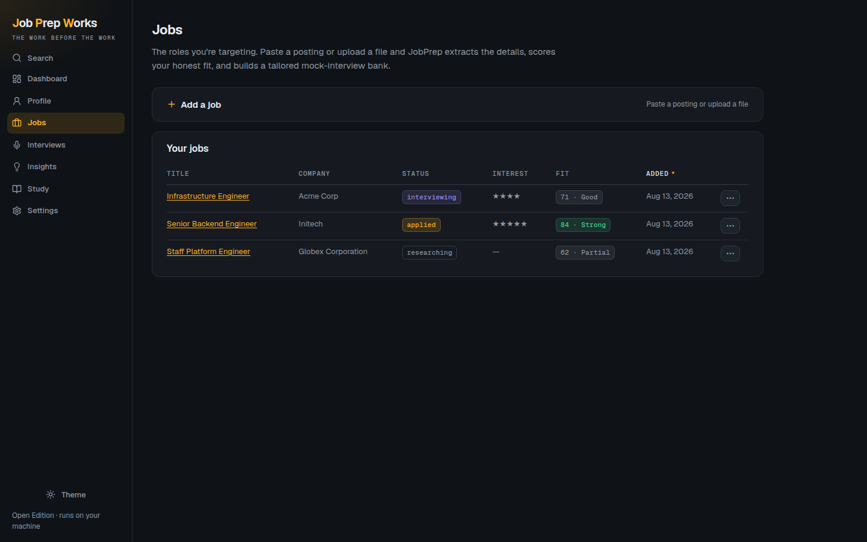This screenshot has height=542, width=867.
Task: Open the Profile section
Action: coord(66,101)
